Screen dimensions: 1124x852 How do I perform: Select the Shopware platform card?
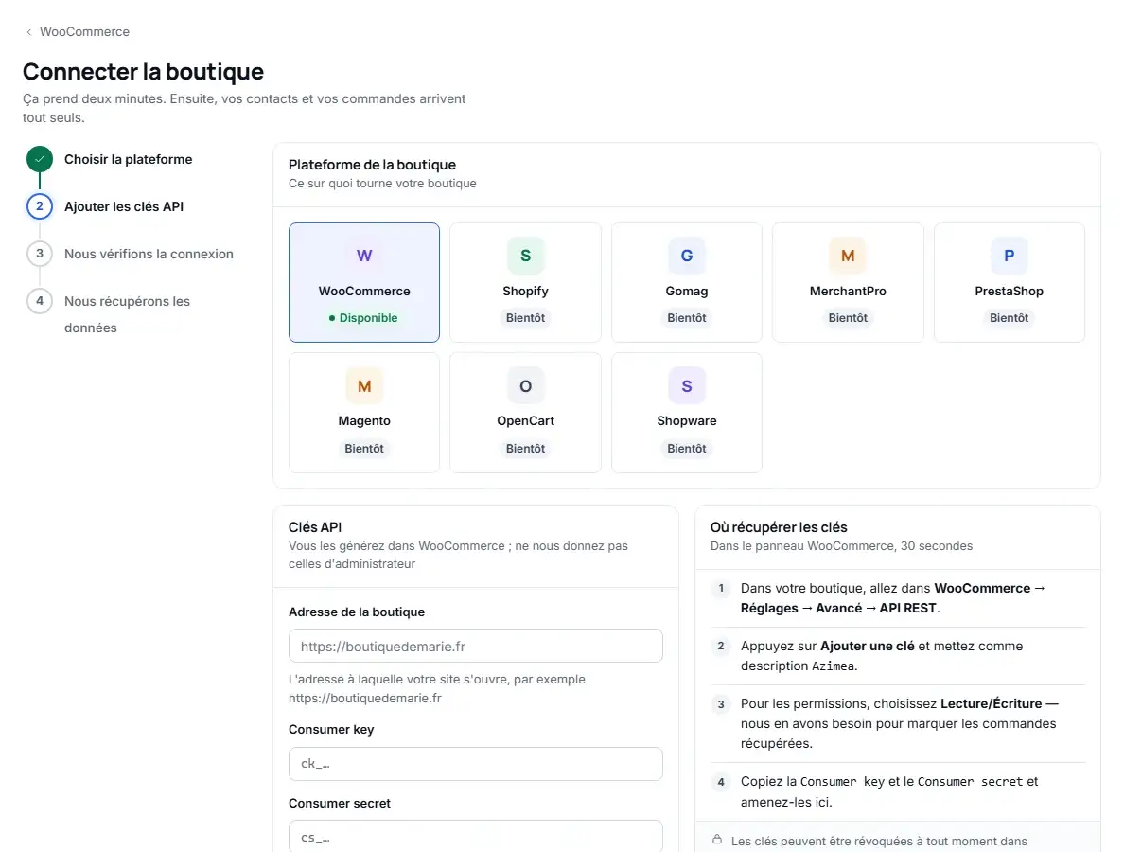pyautogui.click(x=687, y=413)
